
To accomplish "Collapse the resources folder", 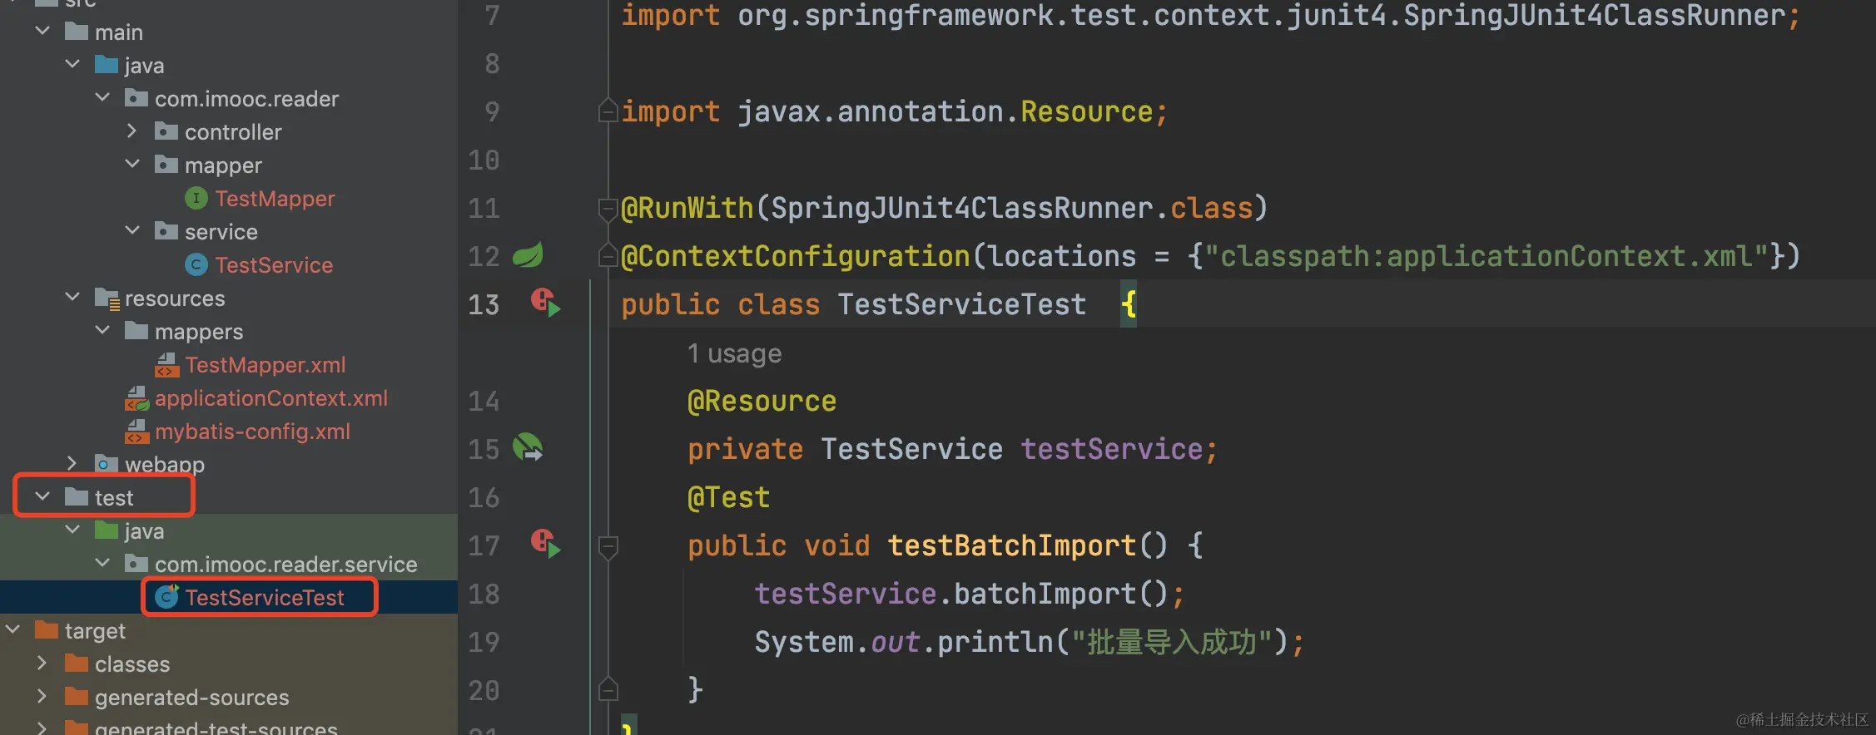I will tap(72, 298).
